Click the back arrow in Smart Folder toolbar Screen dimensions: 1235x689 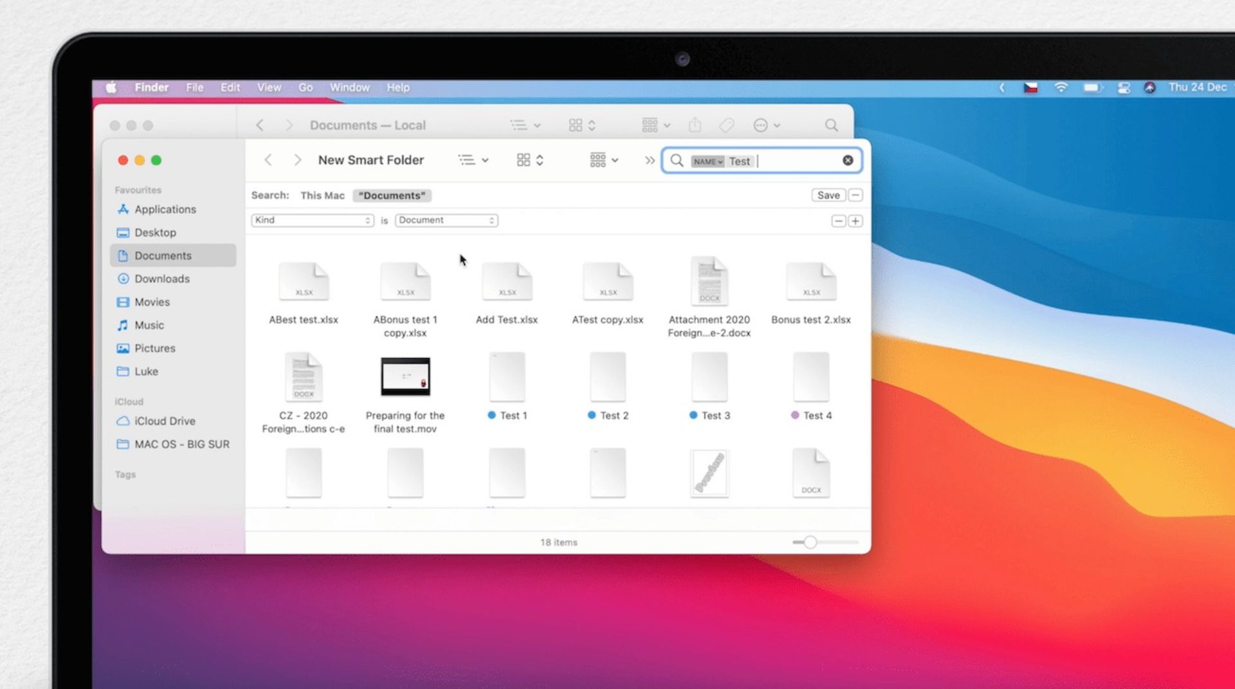coord(268,160)
